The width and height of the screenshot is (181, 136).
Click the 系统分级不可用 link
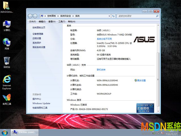point(104,39)
